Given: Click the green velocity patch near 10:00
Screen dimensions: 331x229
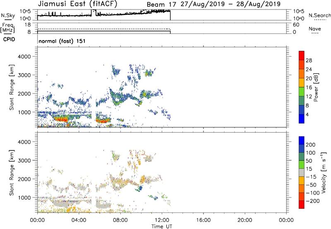Looking at the screenshot, I should point(139,188).
